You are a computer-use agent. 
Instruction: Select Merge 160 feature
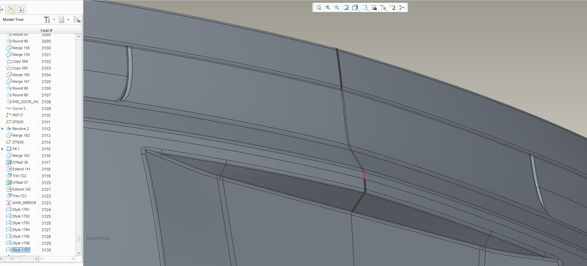click(21, 75)
